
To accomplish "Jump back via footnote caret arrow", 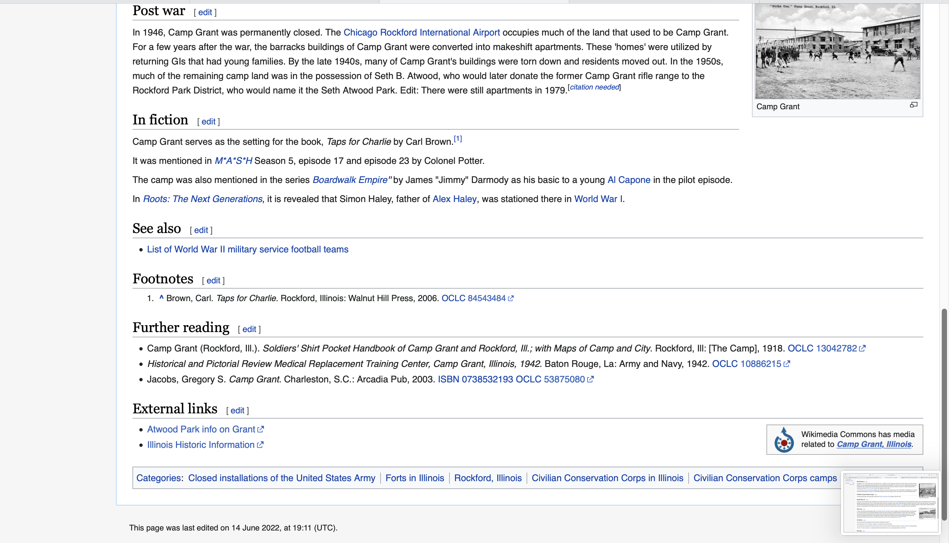I will click(x=161, y=297).
